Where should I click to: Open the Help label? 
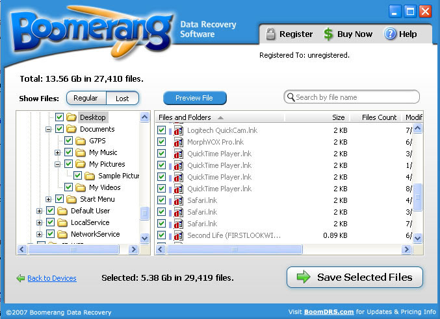coord(408,34)
